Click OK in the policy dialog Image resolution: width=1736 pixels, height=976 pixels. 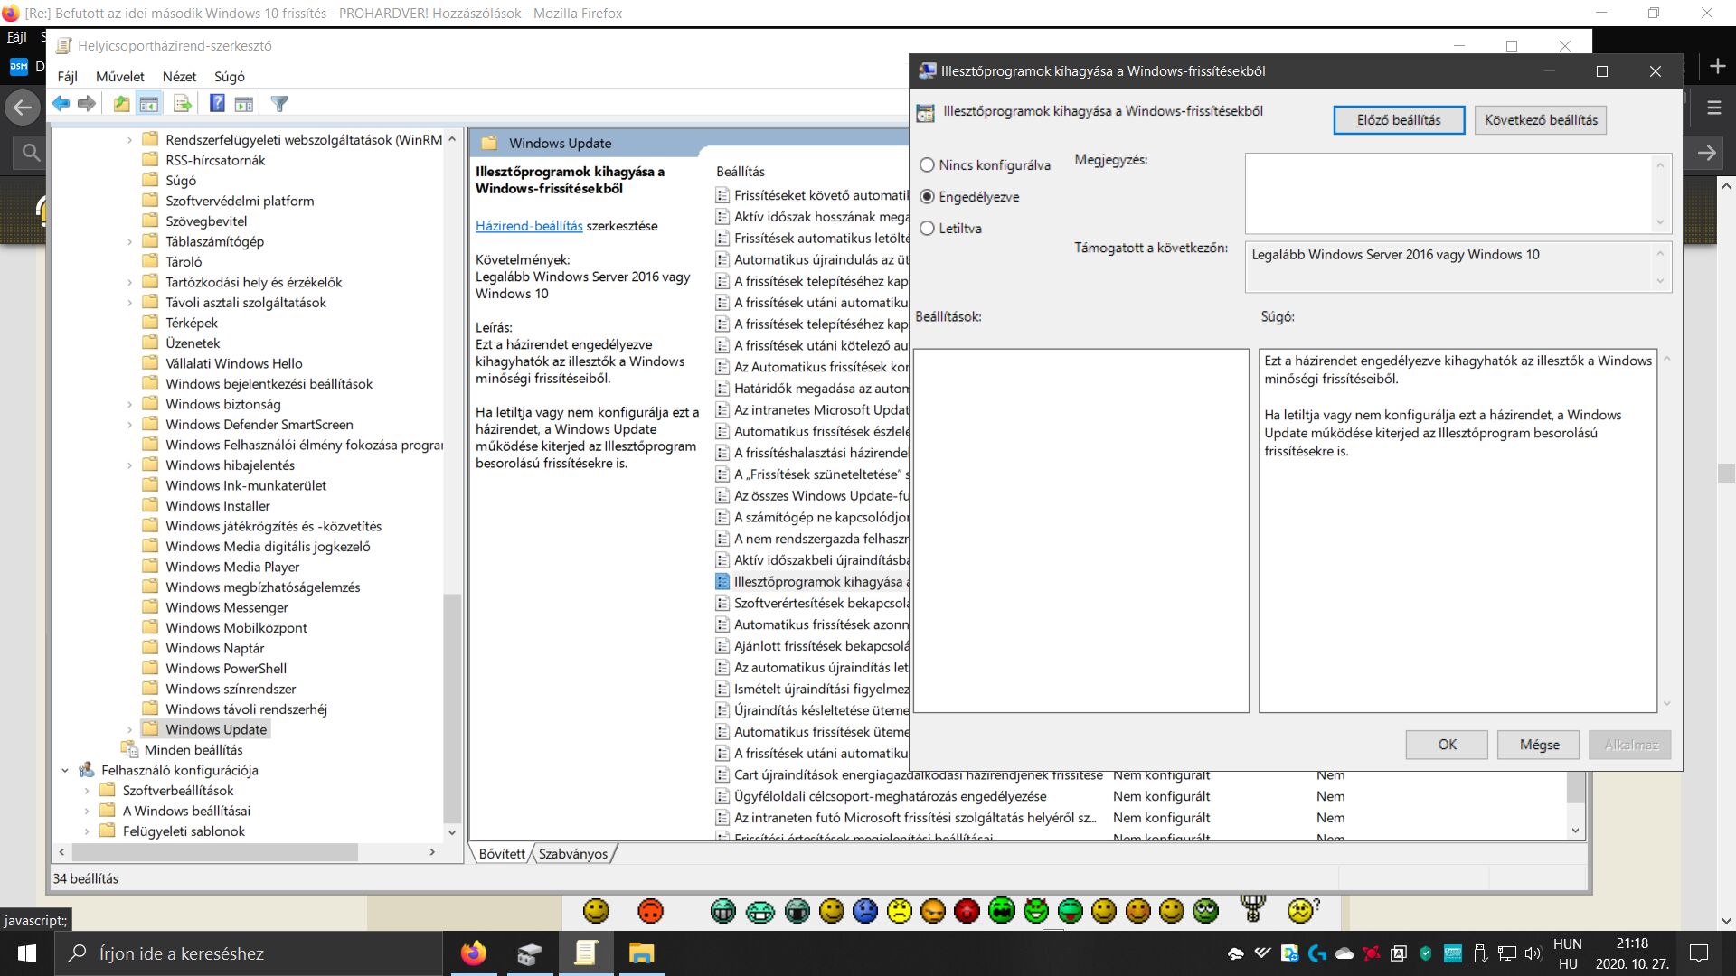pos(1447,745)
